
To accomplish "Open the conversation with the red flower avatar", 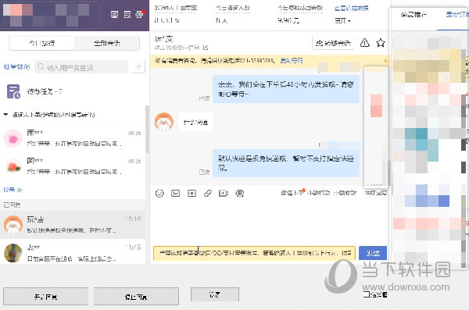I will tap(73, 166).
